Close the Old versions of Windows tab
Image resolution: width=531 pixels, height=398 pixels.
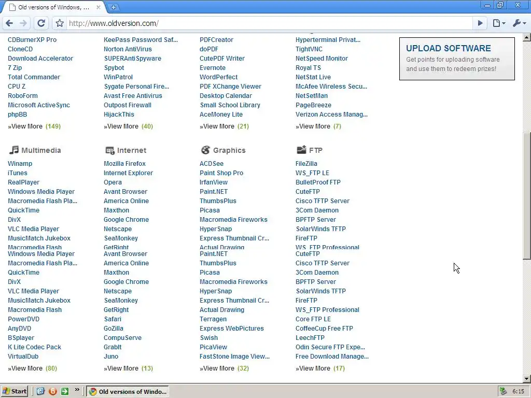(x=98, y=7)
